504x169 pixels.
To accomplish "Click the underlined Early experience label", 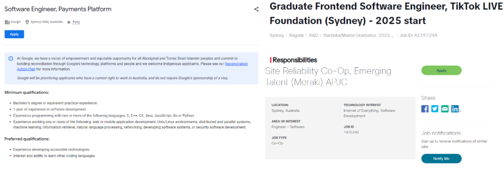I will click(x=76, y=22).
